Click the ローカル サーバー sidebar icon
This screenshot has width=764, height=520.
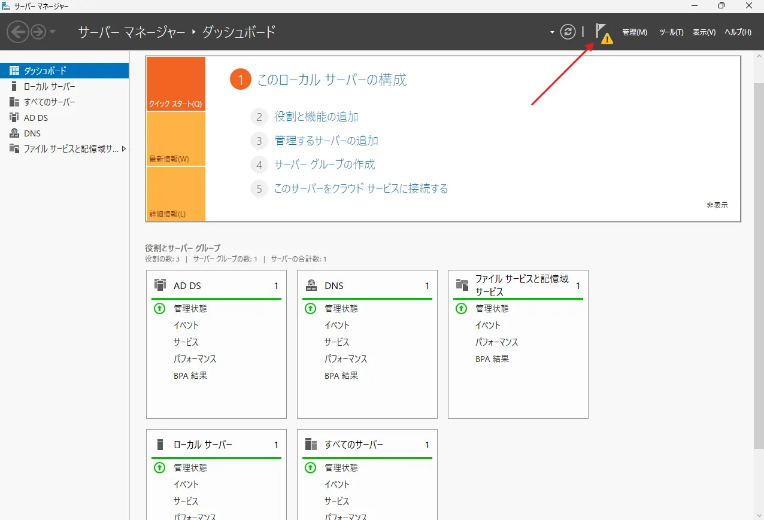tap(14, 86)
